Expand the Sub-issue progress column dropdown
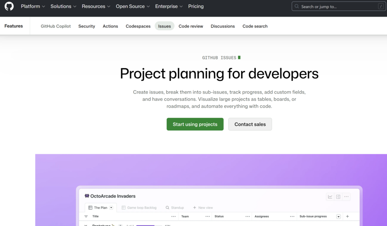 (x=338, y=217)
